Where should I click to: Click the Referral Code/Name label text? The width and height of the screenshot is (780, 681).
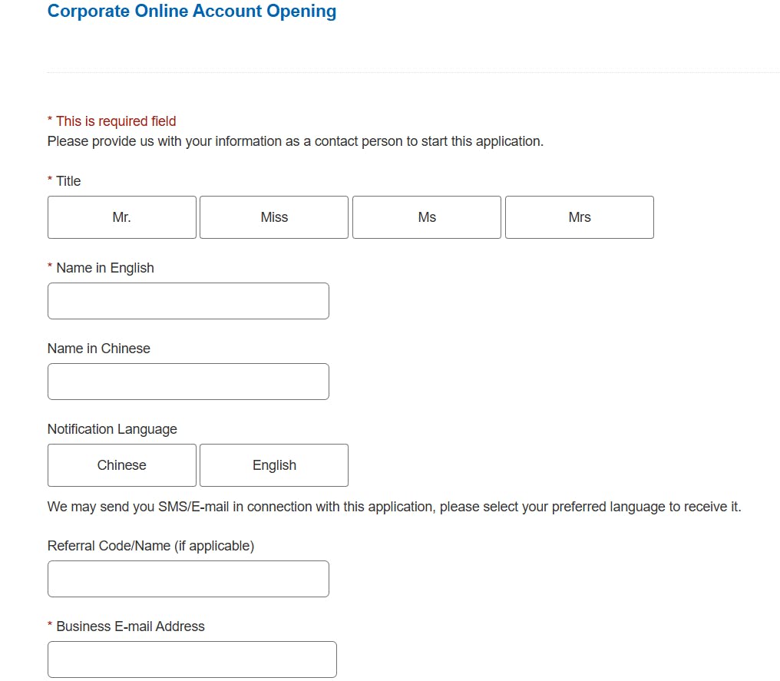tap(150, 546)
